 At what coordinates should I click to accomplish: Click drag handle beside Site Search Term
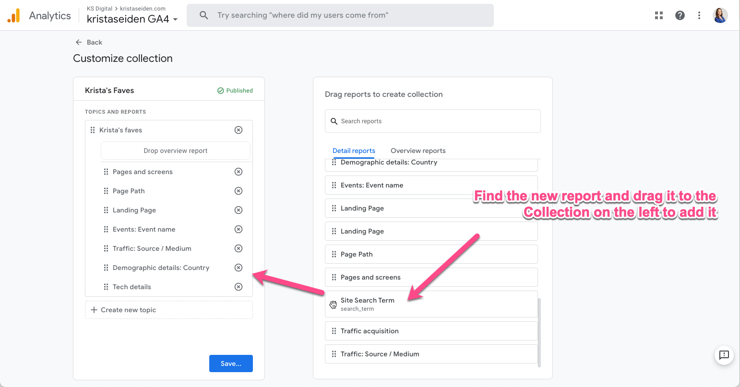pos(334,304)
